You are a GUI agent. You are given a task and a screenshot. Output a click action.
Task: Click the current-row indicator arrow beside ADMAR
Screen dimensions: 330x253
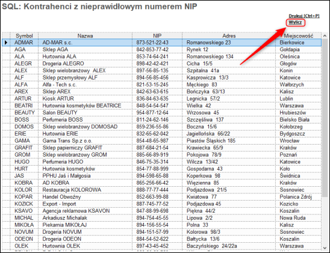pyautogui.click(x=6, y=43)
